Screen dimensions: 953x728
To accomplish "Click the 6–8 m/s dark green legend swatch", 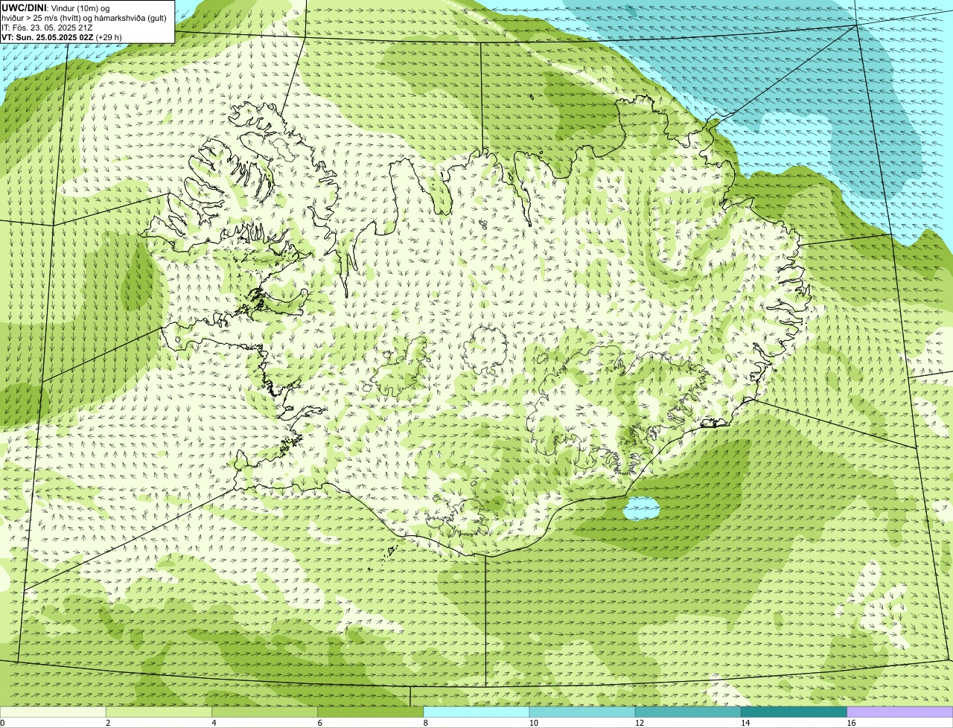I will click(371, 712).
